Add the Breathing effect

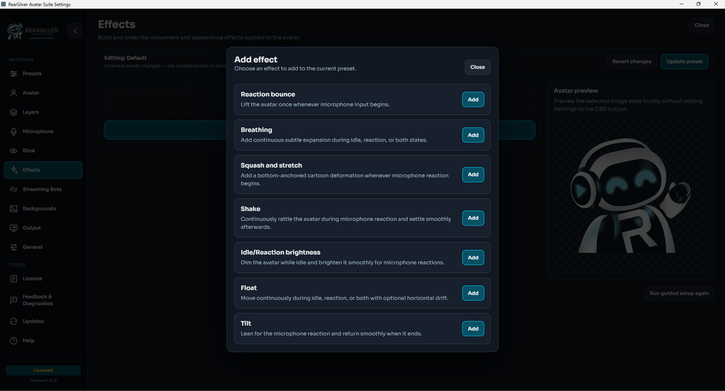[473, 135]
